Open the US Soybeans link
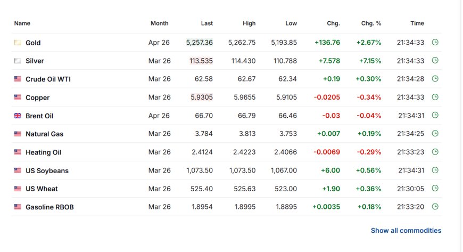Viewport: 463px width, 252px height. coord(47,170)
